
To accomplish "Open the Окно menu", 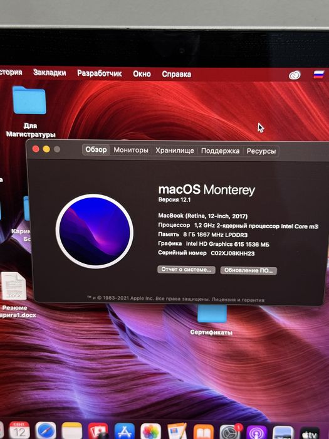I will tap(142, 74).
